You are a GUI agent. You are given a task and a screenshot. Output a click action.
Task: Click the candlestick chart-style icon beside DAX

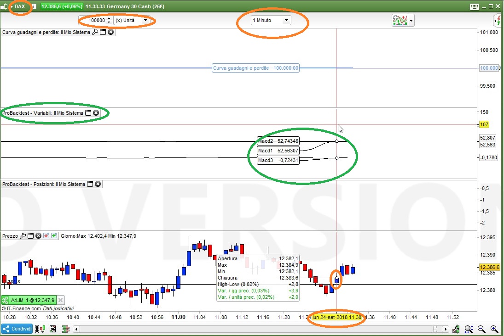click(x=4, y=6)
